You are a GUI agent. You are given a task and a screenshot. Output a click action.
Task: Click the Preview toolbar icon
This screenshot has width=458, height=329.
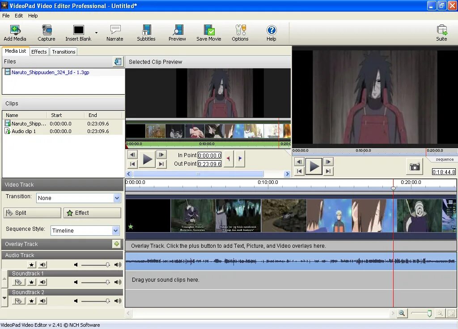(x=177, y=33)
